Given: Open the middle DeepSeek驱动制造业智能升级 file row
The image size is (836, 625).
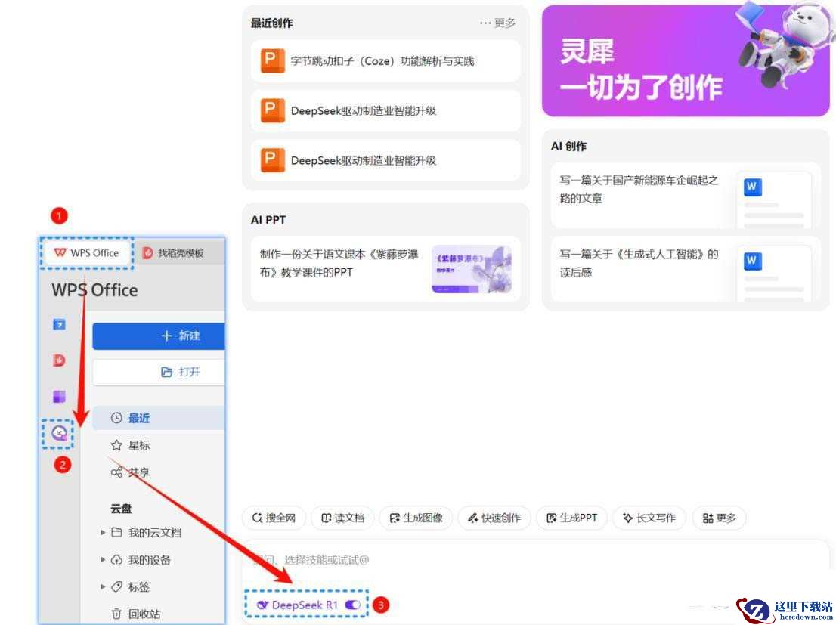Looking at the screenshot, I should [385, 110].
